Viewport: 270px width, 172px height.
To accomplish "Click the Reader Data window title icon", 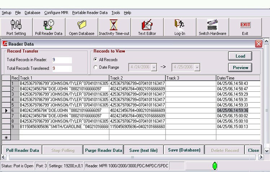I will click(x=5, y=44).
